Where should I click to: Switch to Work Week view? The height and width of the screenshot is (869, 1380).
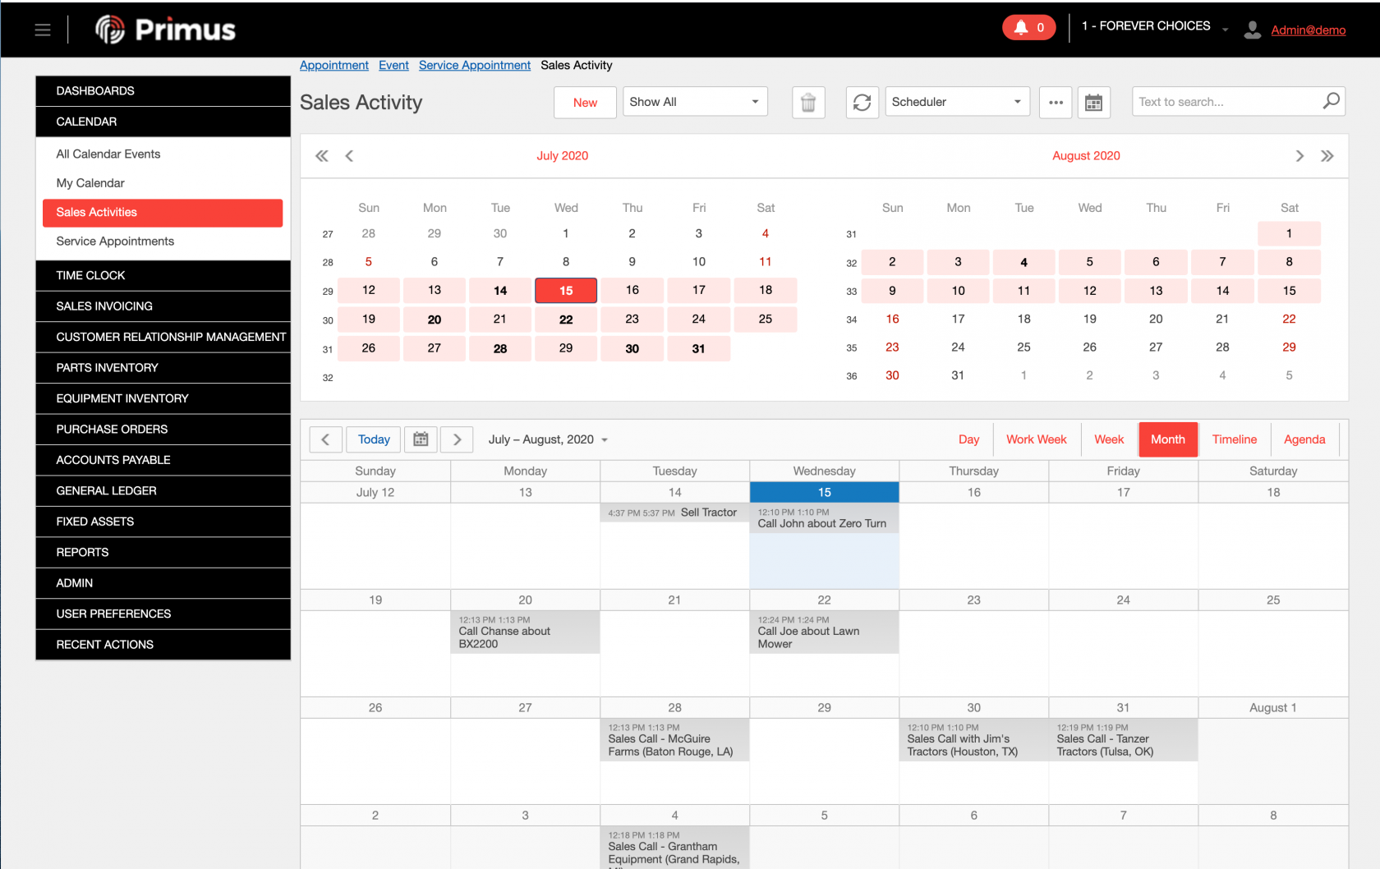[1036, 439]
